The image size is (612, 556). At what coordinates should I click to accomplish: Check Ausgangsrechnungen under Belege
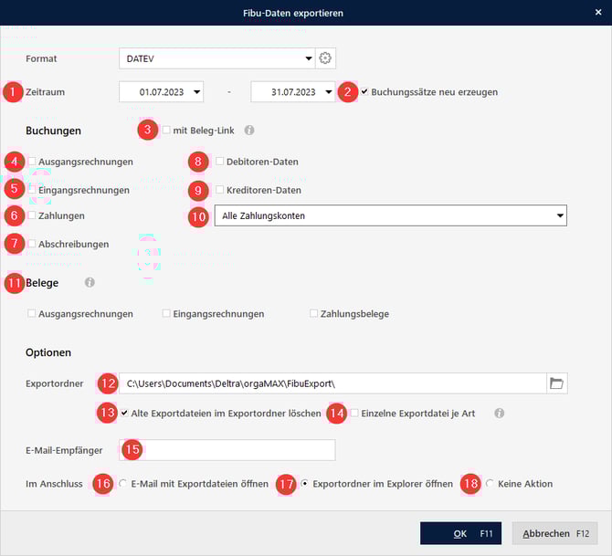32,313
